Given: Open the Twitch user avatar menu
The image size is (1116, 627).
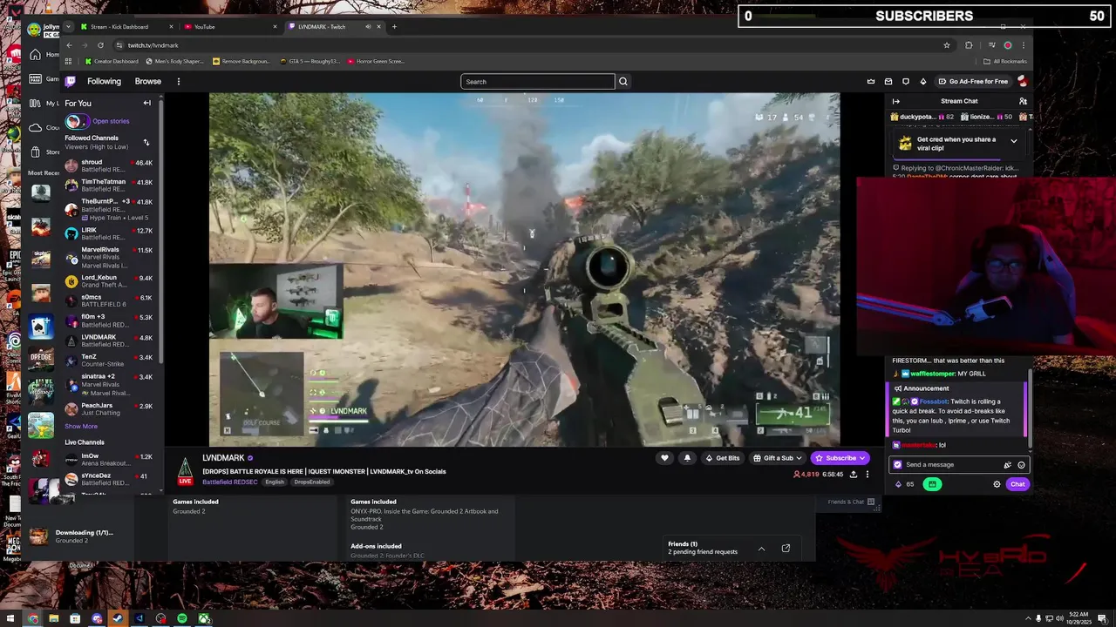Looking at the screenshot, I should (x=1022, y=81).
